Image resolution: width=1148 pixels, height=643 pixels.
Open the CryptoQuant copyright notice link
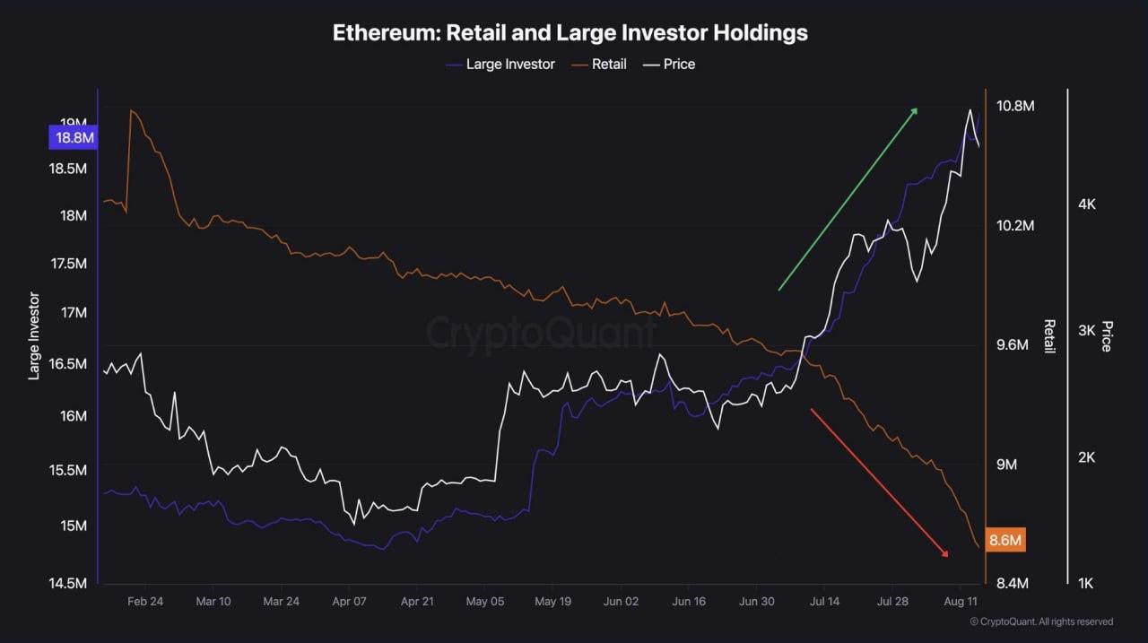coord(1041,621)
